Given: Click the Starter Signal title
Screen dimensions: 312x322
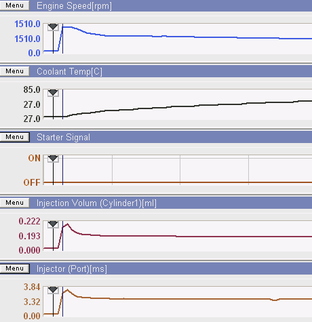Looking at the screenshot, I should pyautogui.click(x=63, y=138).
